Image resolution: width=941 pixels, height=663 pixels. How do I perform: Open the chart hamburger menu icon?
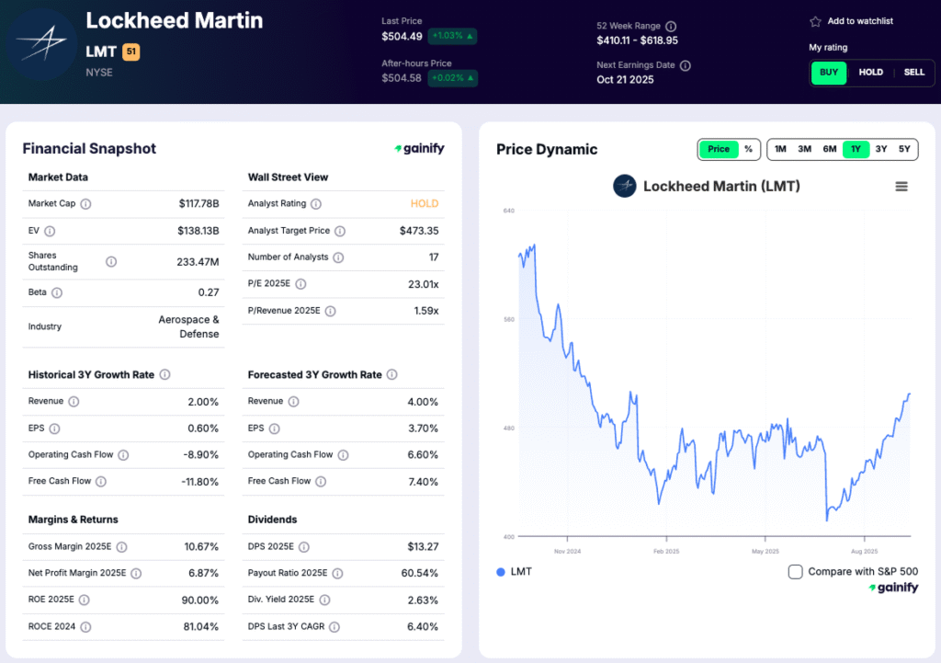[901, 187]
